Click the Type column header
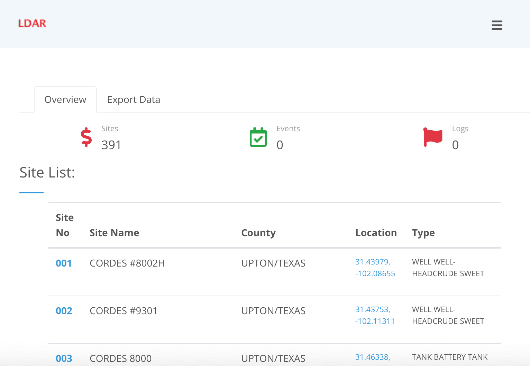Image resolution: width=530 pixels, height=366 pixels. (423, 233)
